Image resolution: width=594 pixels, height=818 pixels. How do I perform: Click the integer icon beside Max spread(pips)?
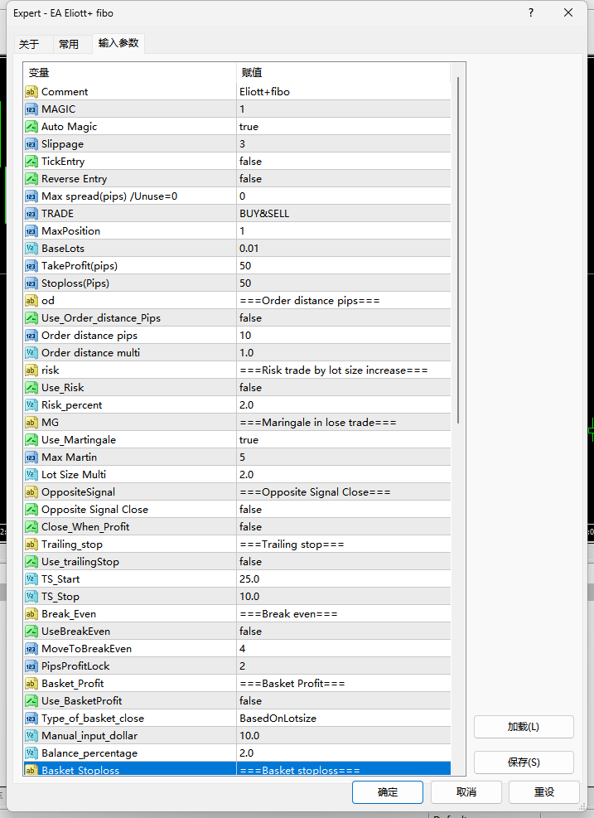pos(31,196)
